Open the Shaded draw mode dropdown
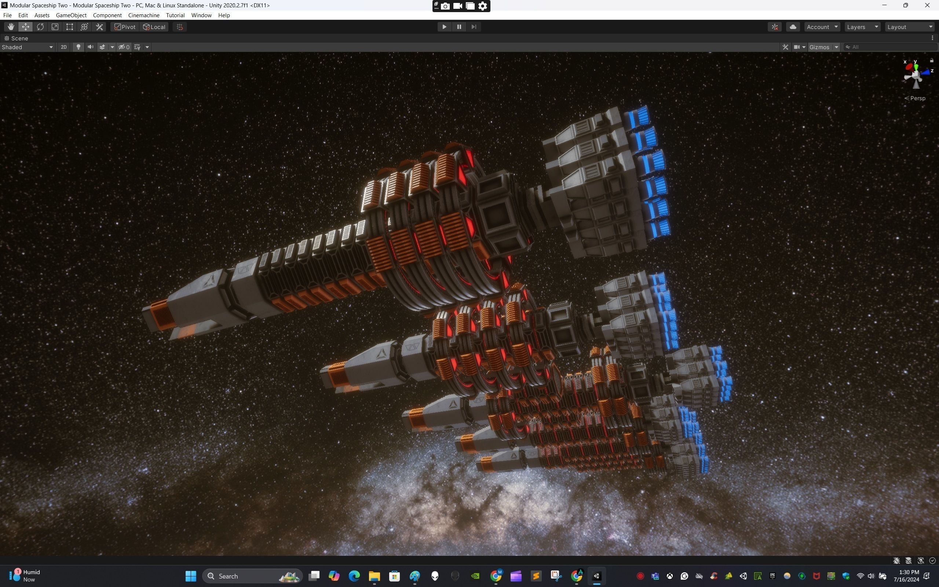 pyautogui.click(x=27, y=47)
